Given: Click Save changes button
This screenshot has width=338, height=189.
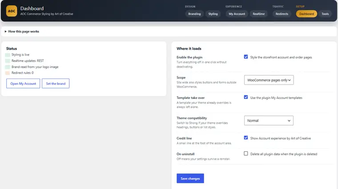Looking at the screenshot, I should pos(190,178).
